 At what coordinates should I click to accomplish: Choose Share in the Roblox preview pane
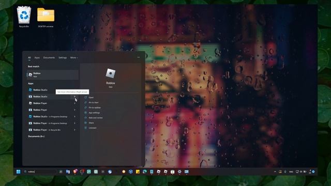(x=91, y=123)
